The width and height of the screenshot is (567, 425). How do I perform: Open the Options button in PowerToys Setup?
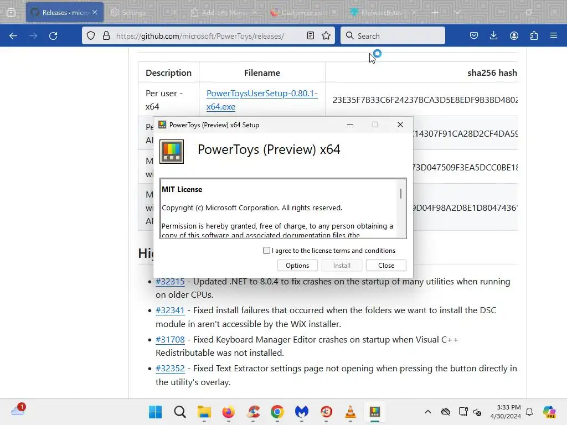coord(297,265)
